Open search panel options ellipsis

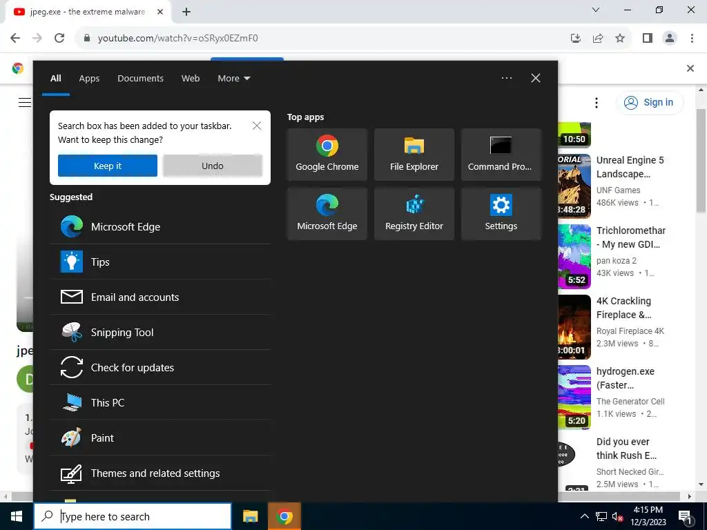[x=506, y=78]
